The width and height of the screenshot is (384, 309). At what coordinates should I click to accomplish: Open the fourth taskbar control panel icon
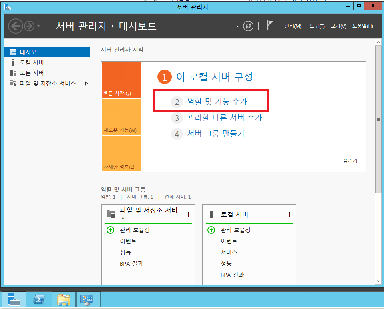(87, 299)
